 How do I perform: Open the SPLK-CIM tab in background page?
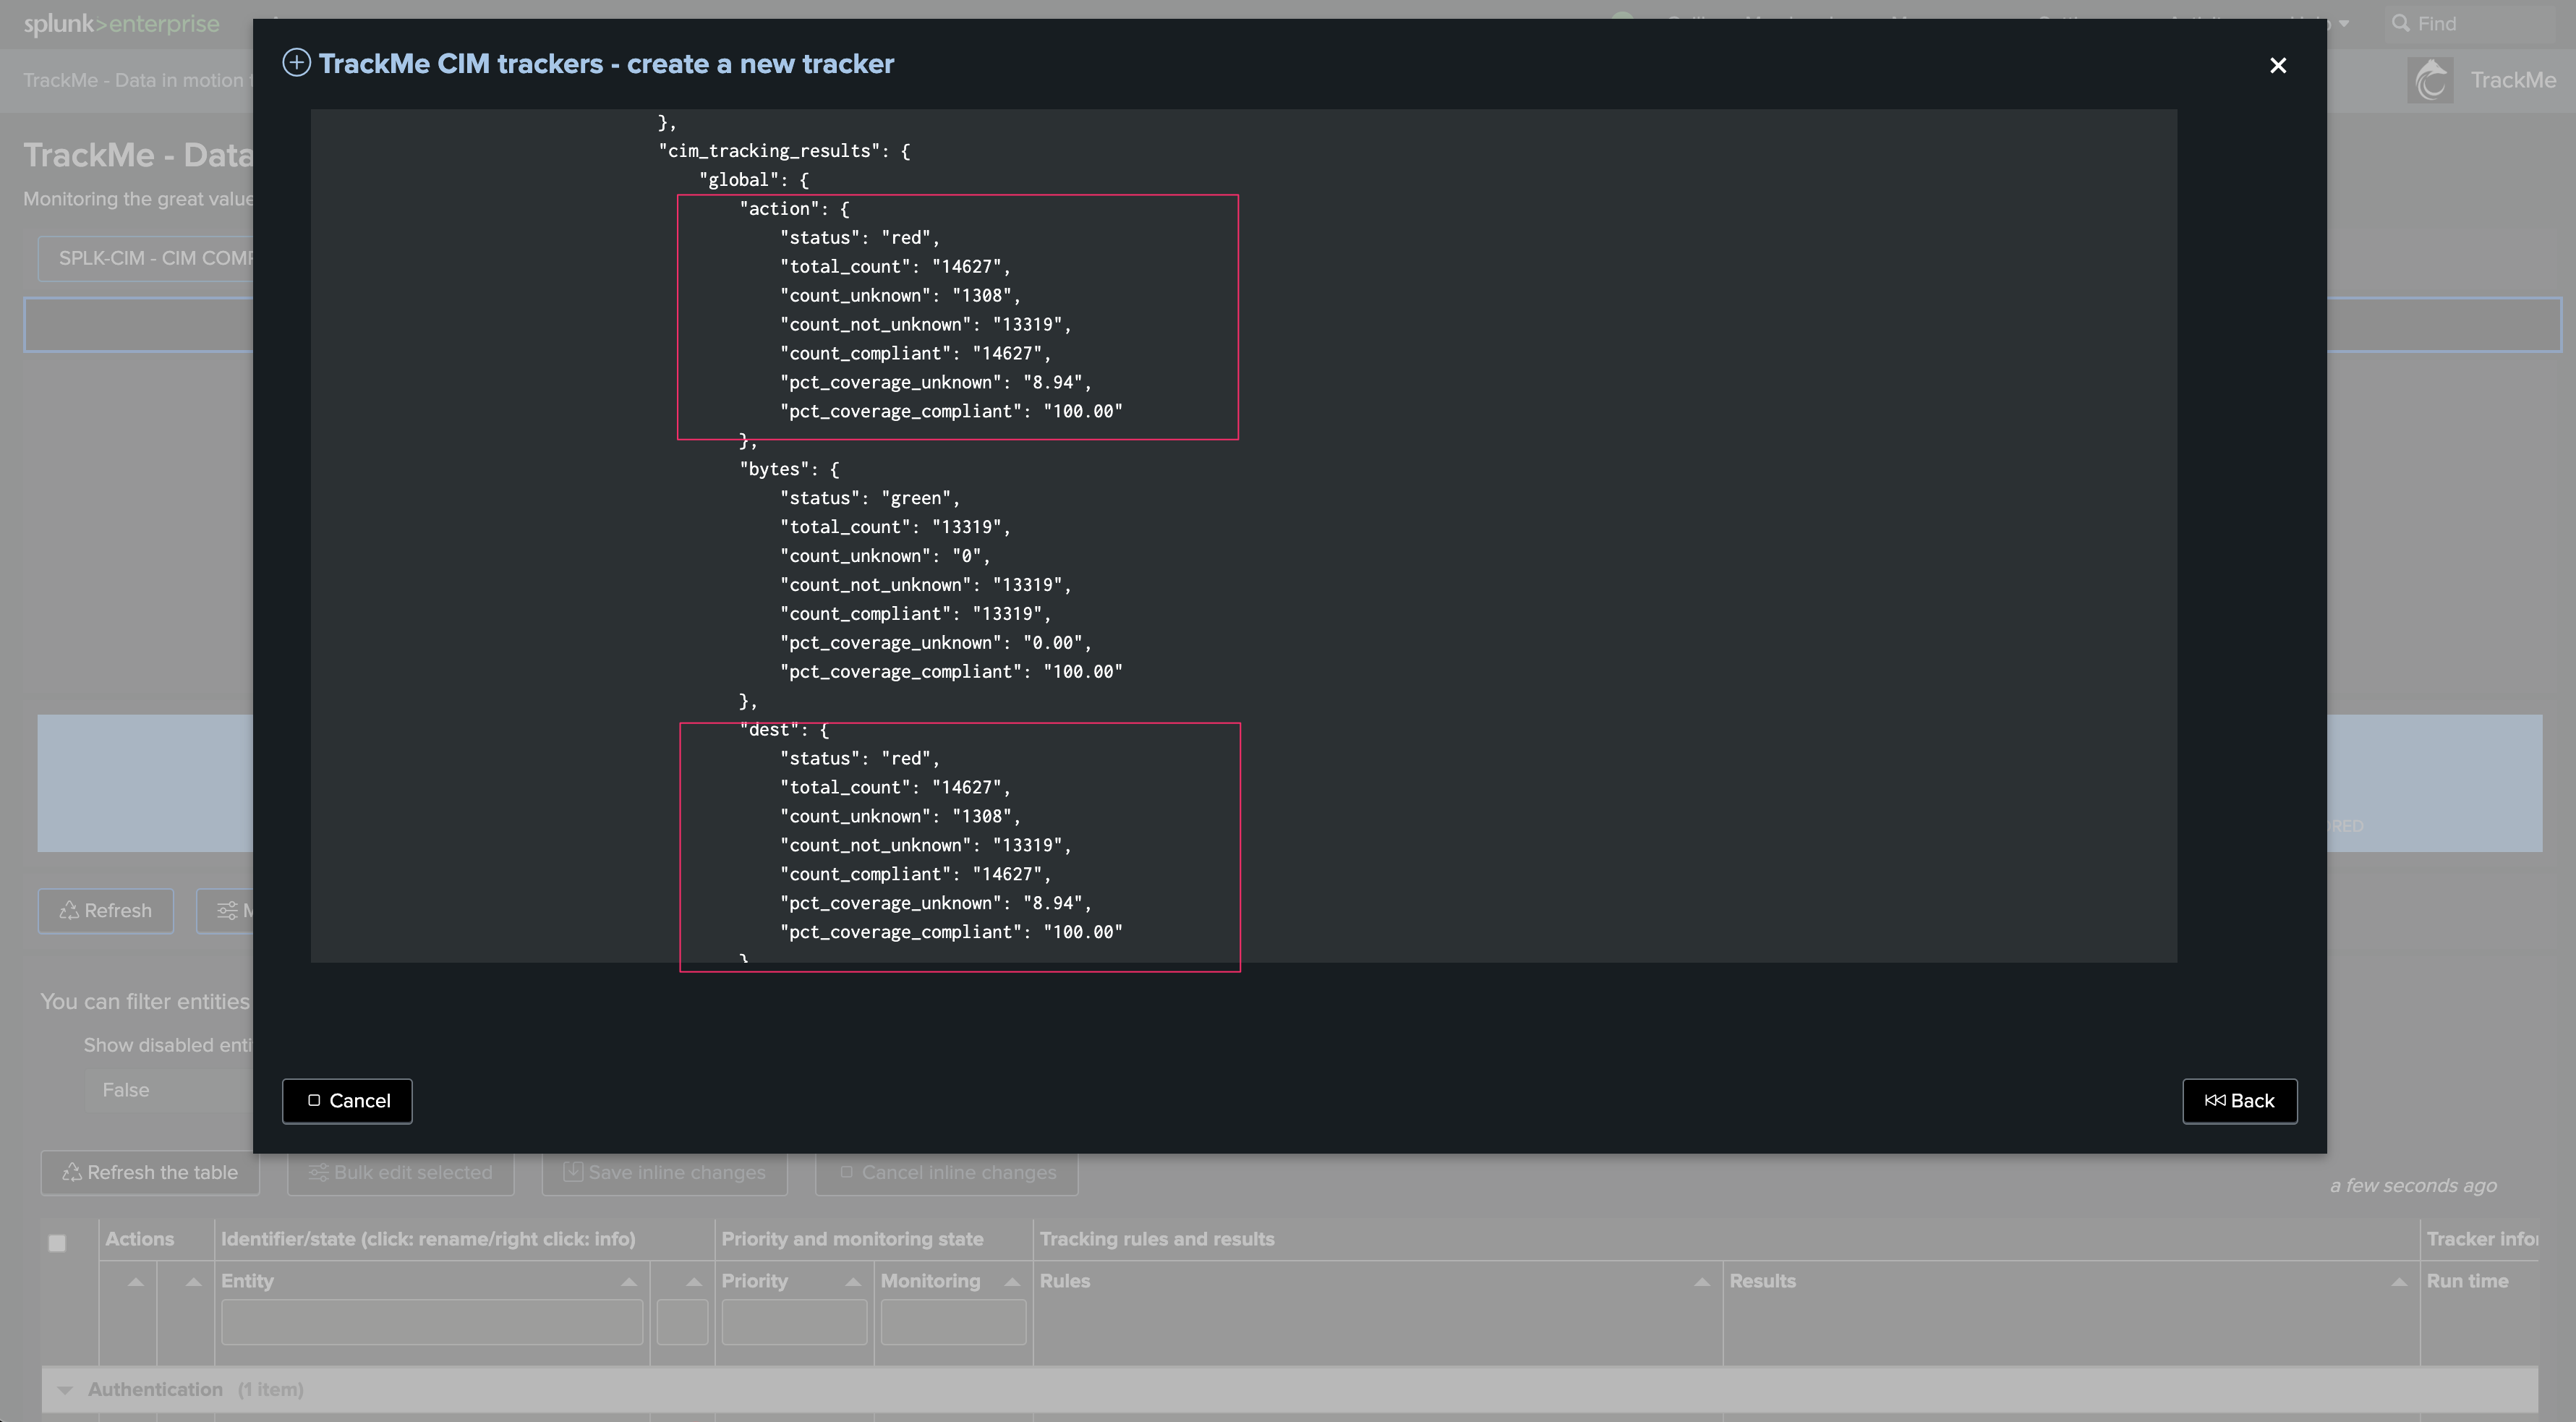point(146,258)
